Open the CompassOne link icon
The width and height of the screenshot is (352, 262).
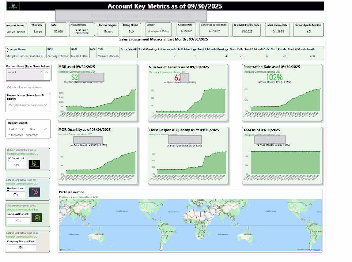click(19, 221)
